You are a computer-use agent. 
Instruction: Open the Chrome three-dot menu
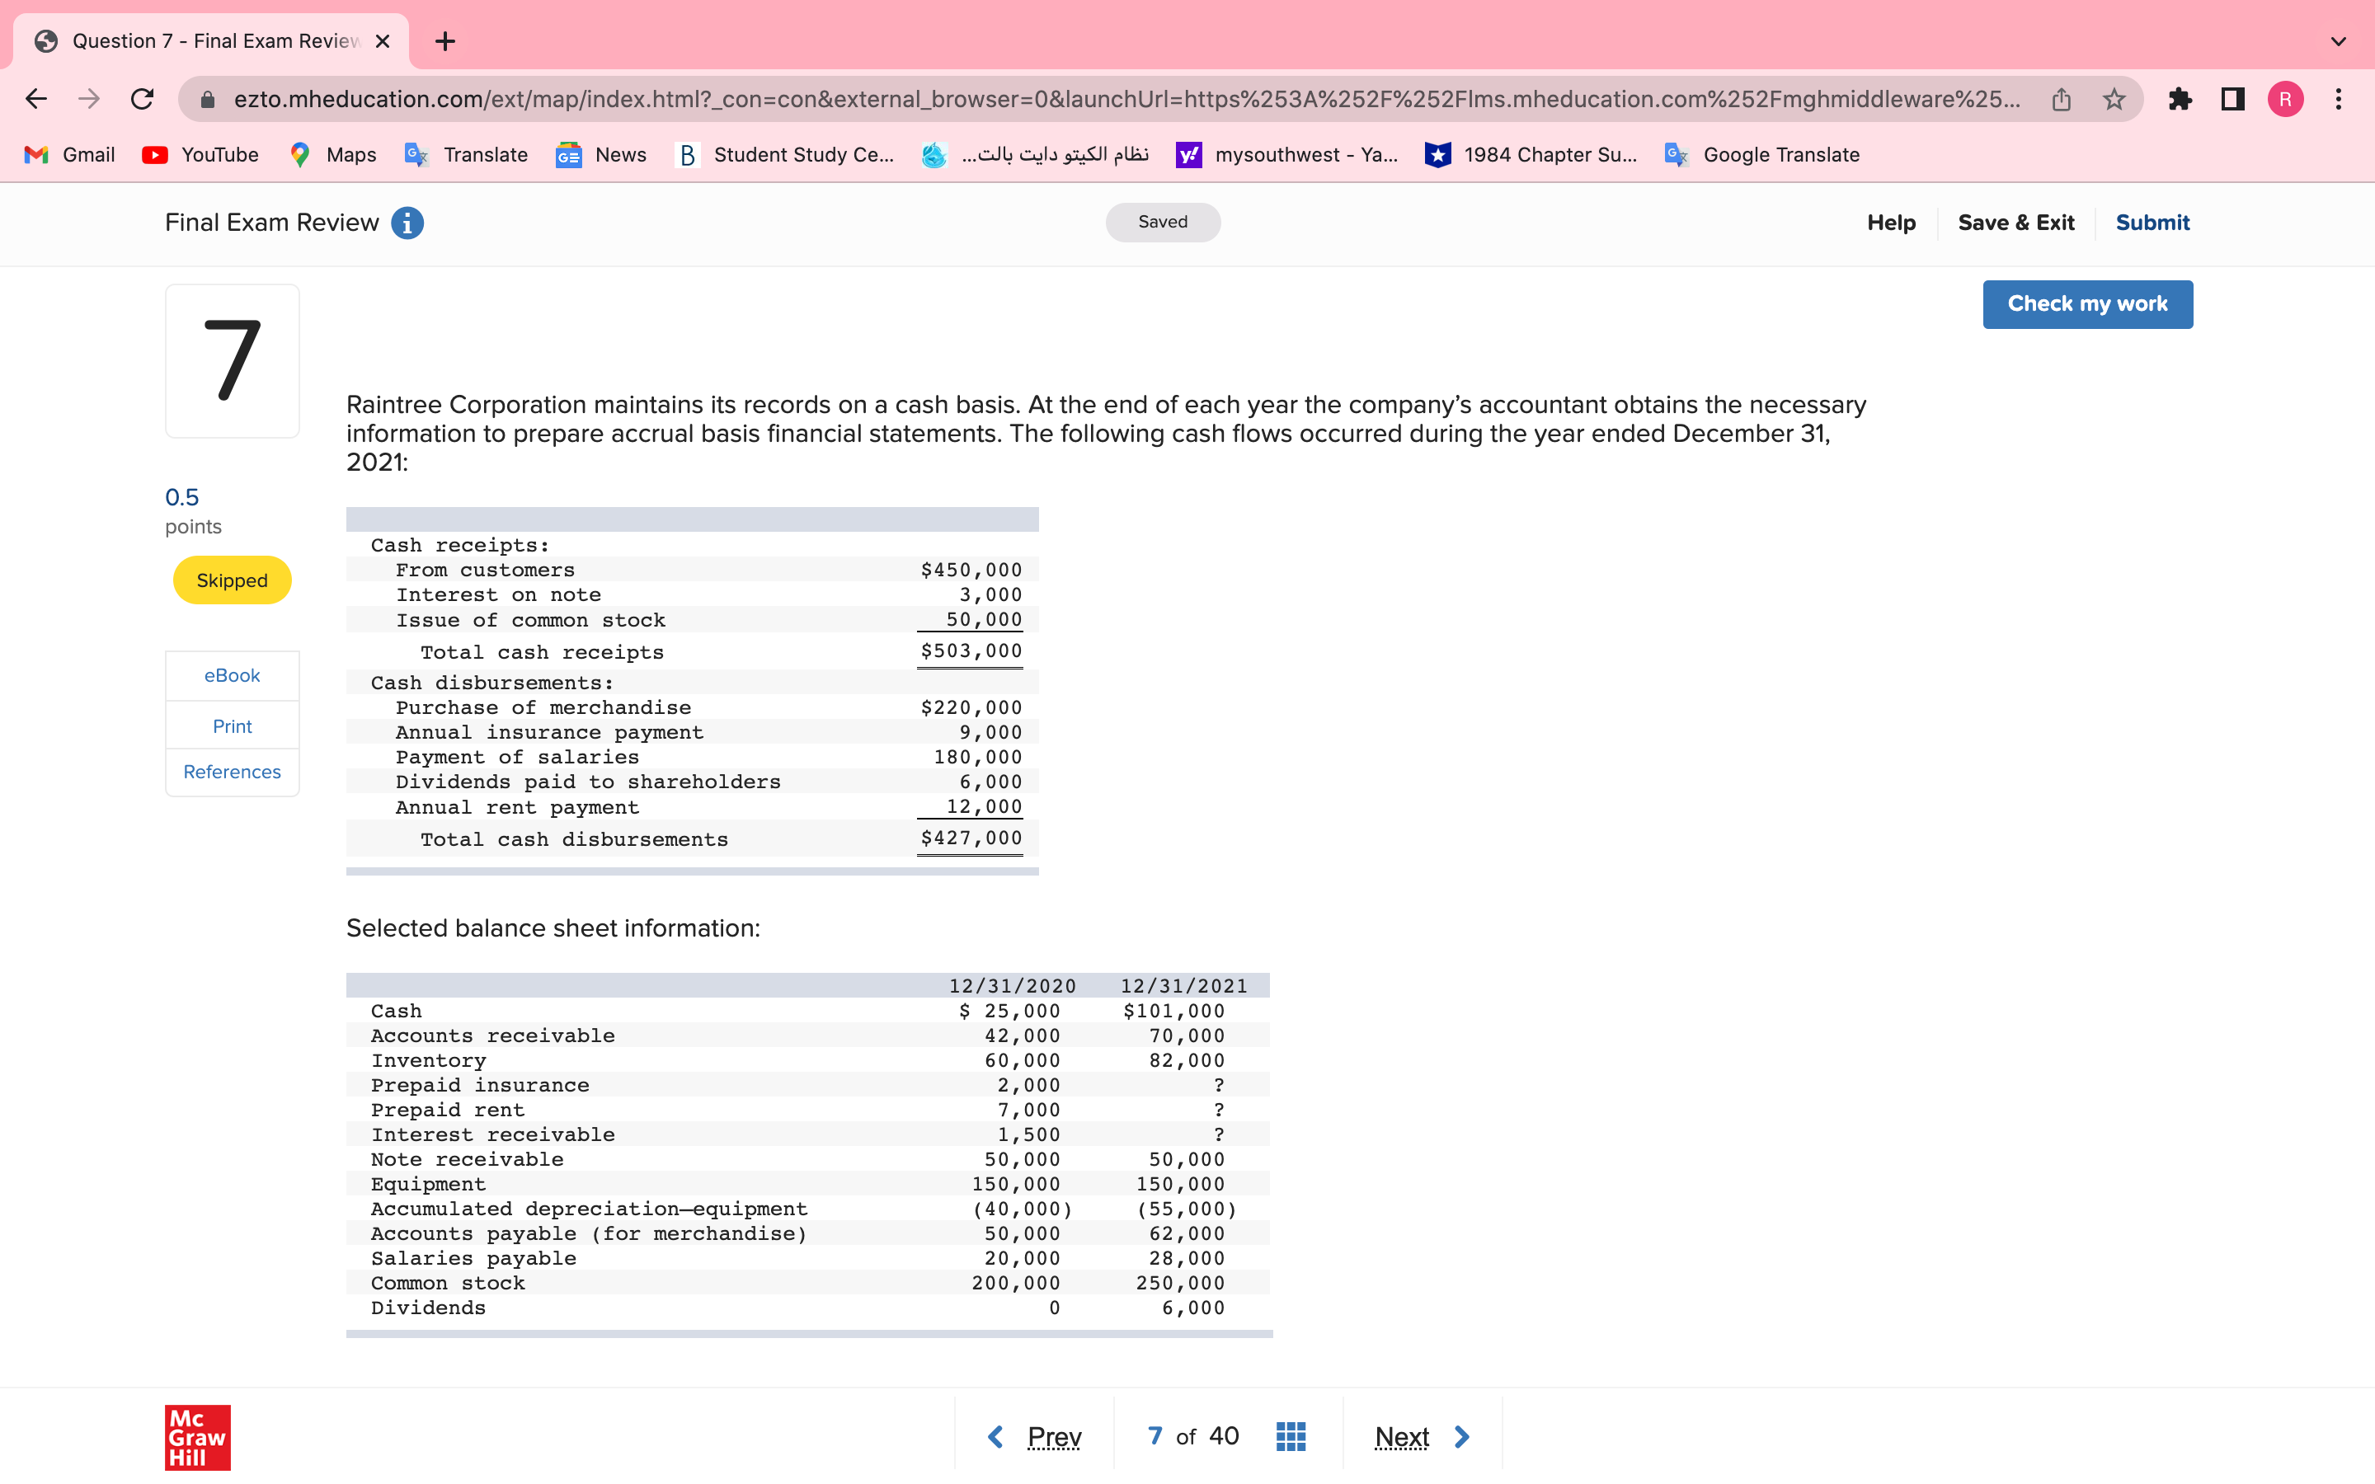2339,99
